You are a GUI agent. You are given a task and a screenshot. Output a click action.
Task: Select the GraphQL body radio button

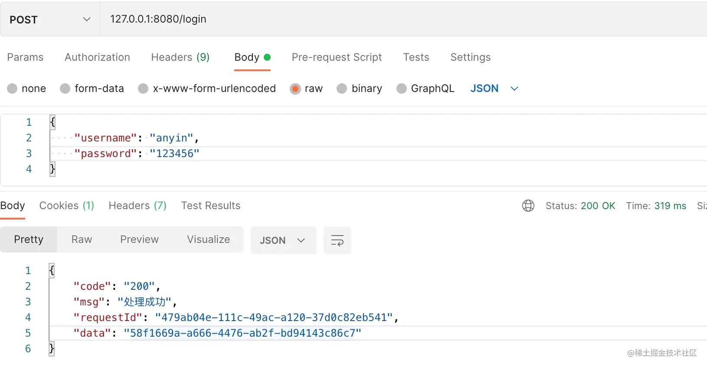(402, 88)
